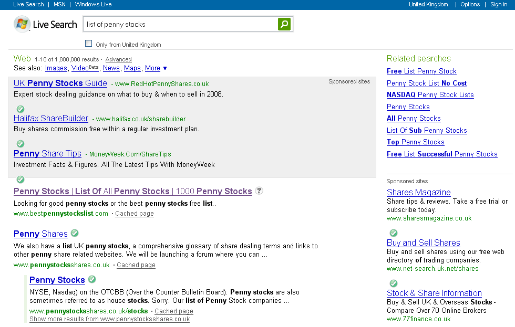Switch to News results
The width and height of the screenshot is (515, 327).
pyautogui.click(x=111, y=68)
